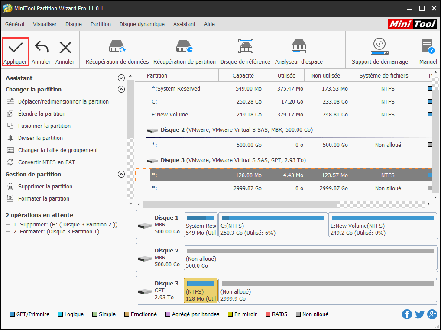The height and width of the screenshot is (330, 441).
Task: Open the Assistant menu
Action: coord(184,24)
